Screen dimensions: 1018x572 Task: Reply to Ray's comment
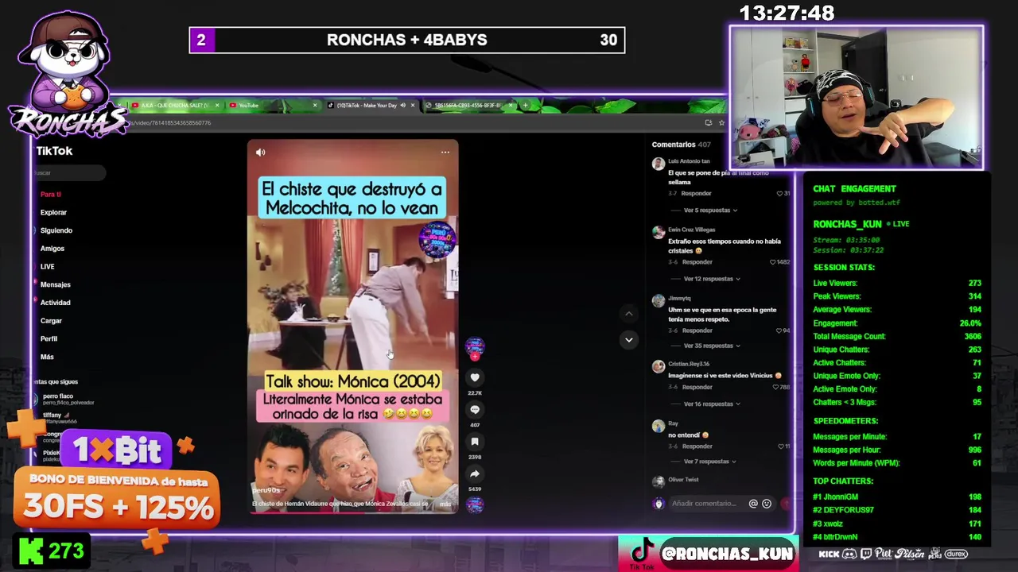(697, 446)
